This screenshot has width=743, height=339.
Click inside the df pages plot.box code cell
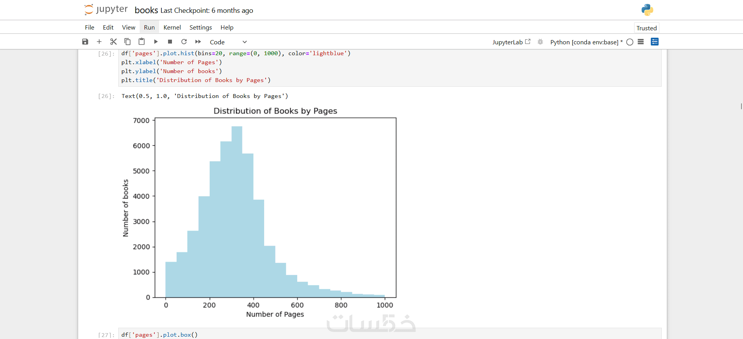pyautogui.click(x=350, y=334)
